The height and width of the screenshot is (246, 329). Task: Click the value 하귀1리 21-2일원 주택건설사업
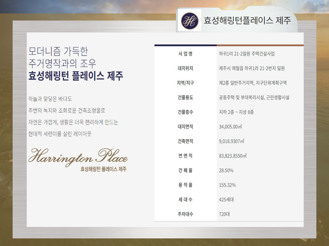pos(247,54)
